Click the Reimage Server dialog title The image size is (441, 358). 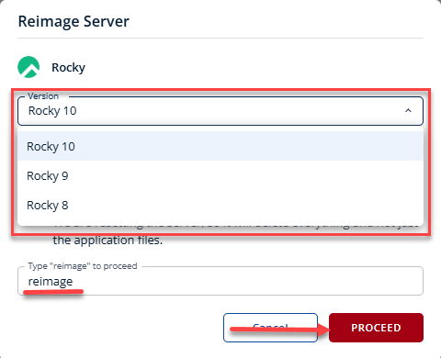73,22
